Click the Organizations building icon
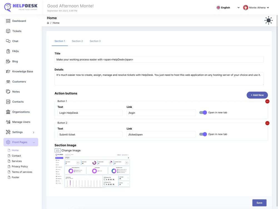This screenshot has width=278, height=209. click(8, 112)
